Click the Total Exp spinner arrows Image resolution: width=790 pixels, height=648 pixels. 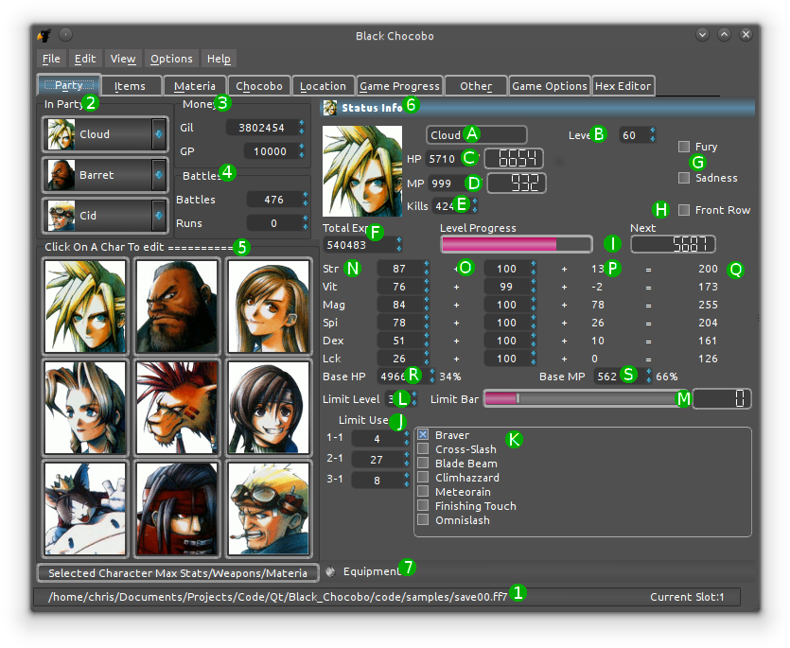click(399, 245)
